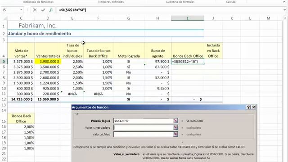Open help in Argumentos de función dialog
Viewport: 288px width, 162px height.
(x=248, y=107)
